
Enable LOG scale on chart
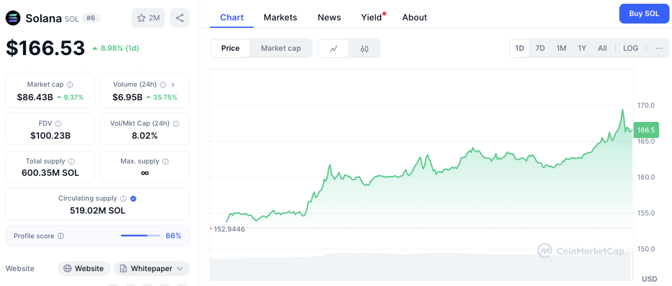pyautogui.click(x=630, y=48)
